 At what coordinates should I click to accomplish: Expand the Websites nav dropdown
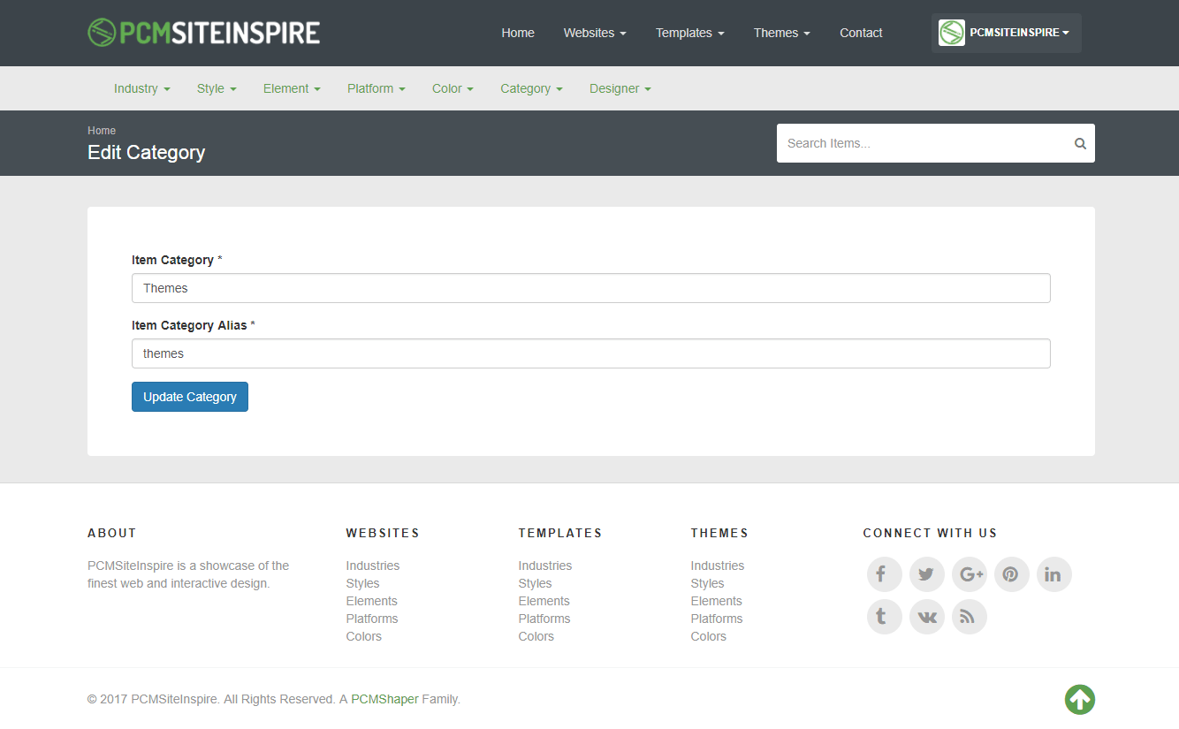click(595, 33)
